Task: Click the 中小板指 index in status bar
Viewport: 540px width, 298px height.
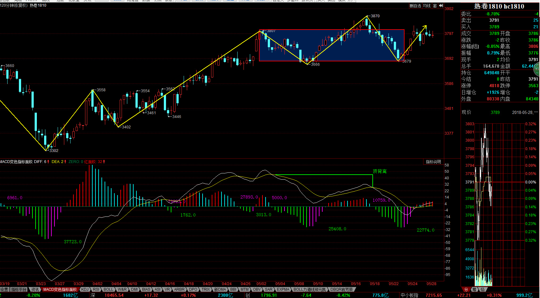Action: pyautogui.click(x=410, y=295)
